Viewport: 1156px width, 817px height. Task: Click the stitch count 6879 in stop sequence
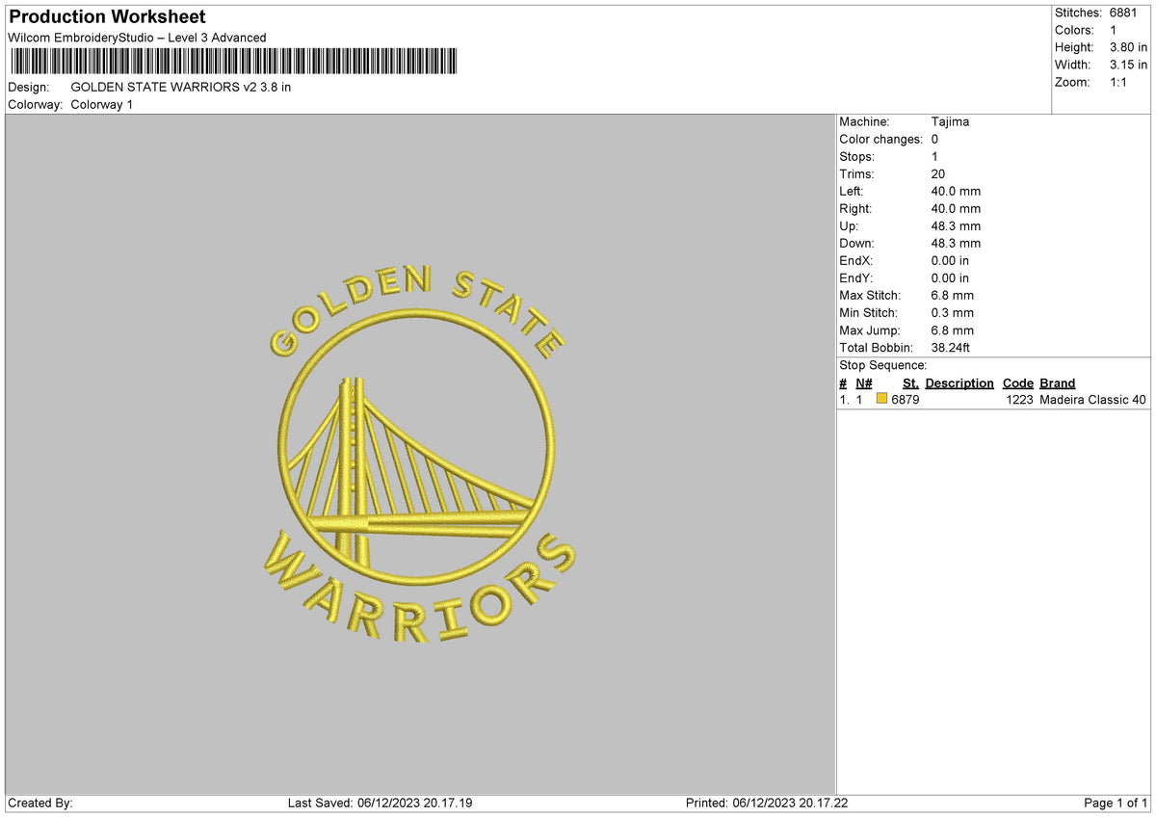click(906, 400)
